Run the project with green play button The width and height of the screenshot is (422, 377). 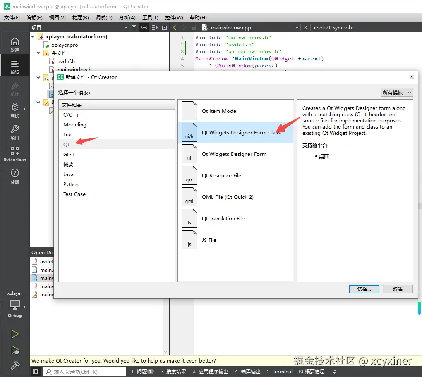[x=15, y=334]
